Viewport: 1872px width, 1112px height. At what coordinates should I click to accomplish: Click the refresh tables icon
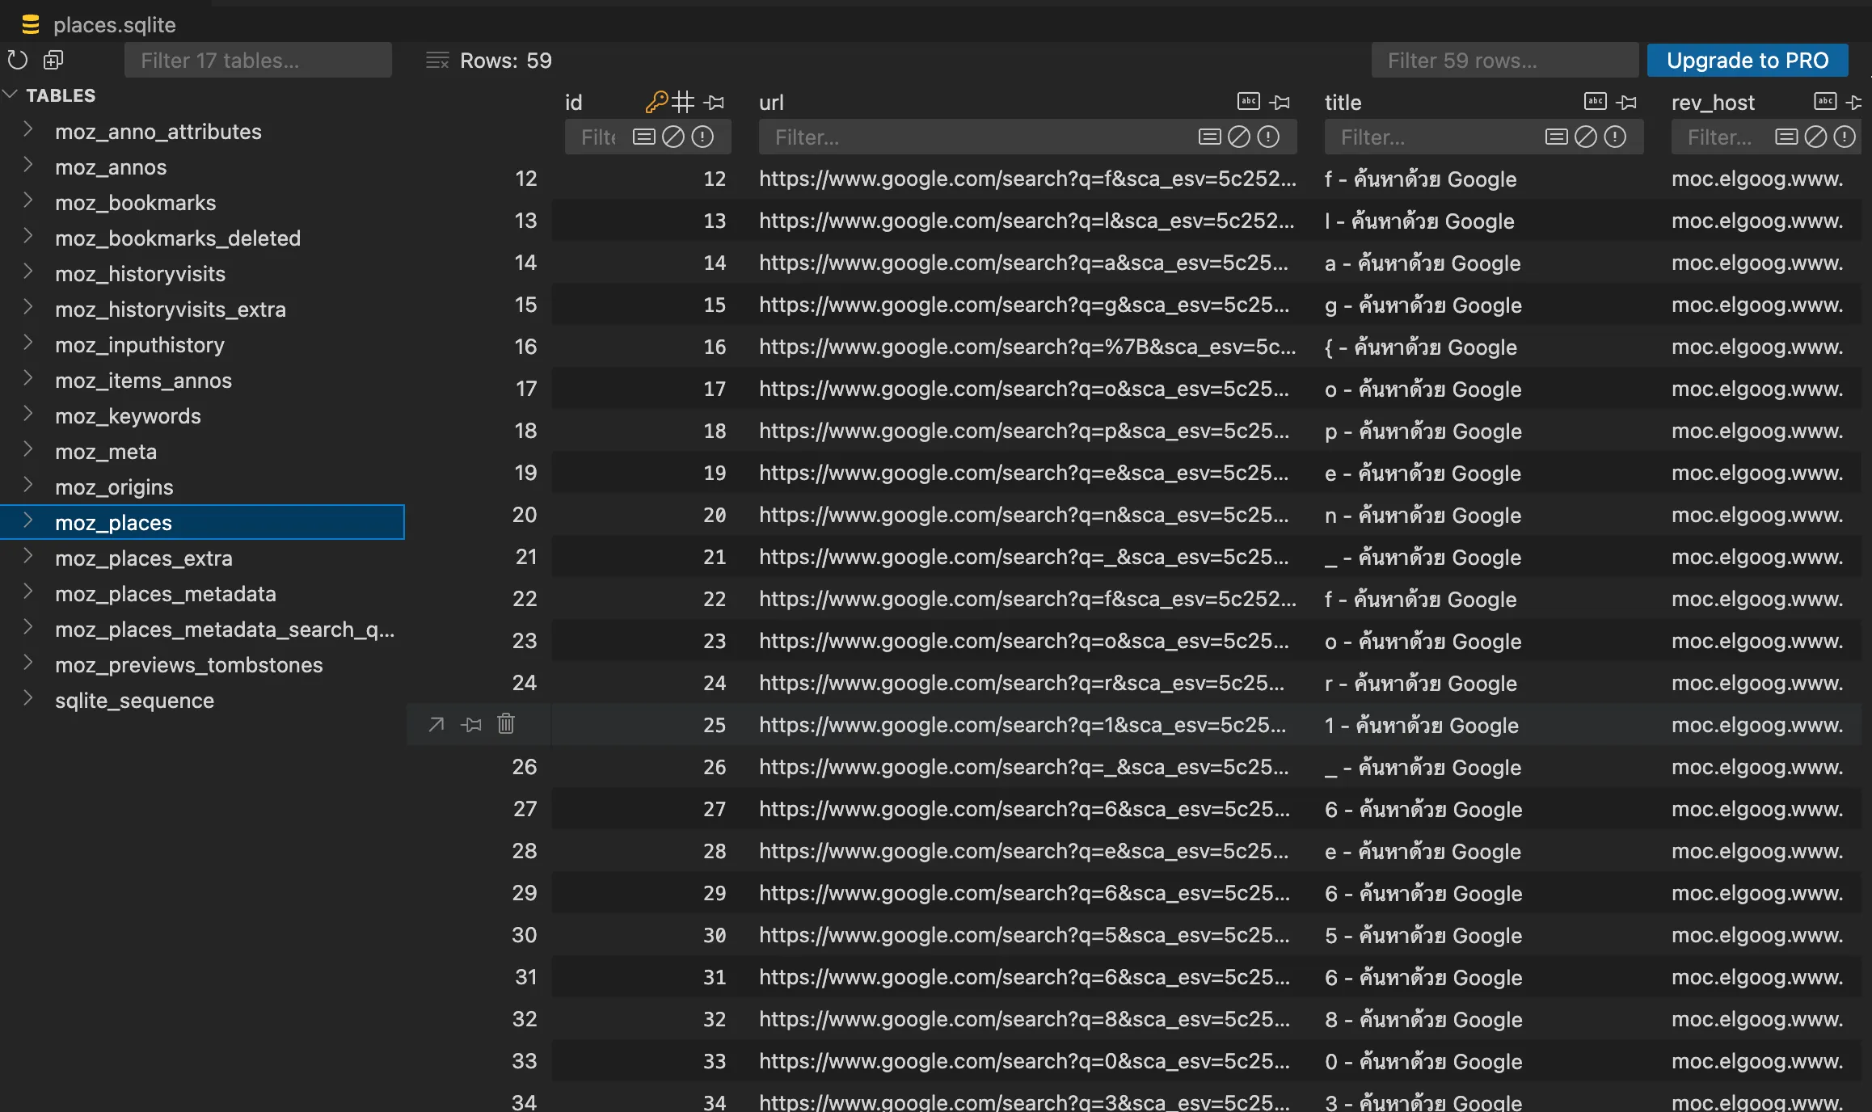point(17,60)
